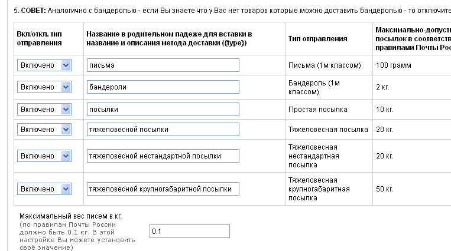Focus the 'тяжеловесной крупногабаритной посылки' field
The width and height of the screenshot is (451, 251).
point(163,189)
